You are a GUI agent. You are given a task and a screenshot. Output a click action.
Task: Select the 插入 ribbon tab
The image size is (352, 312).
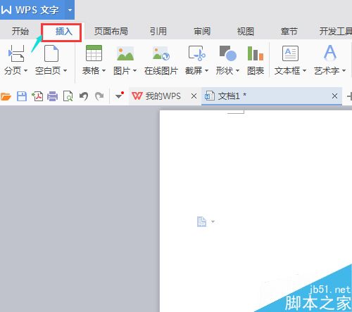click(x=64, y=31)
